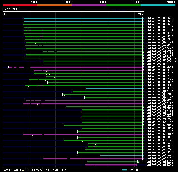Click the UniRef100_Q68IP7 label

160,131
